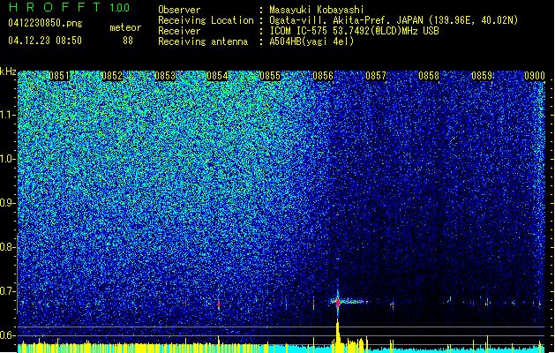Screen dimensions: 555x353
Task: Click time marker 0854
Action: pos(217,76)
